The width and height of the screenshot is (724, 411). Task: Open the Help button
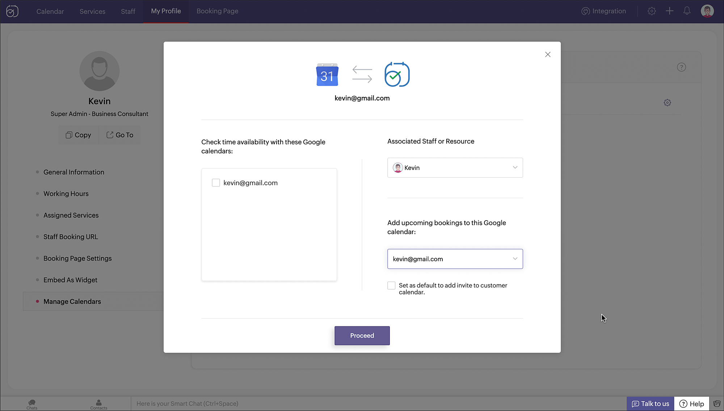(x=691, y=404)
